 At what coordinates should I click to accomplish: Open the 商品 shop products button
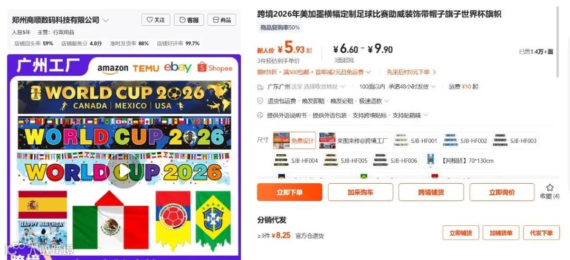coord(221,20)
